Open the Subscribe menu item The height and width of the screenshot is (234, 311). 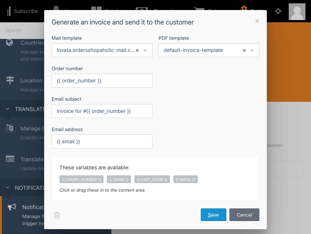pos(22,11)
